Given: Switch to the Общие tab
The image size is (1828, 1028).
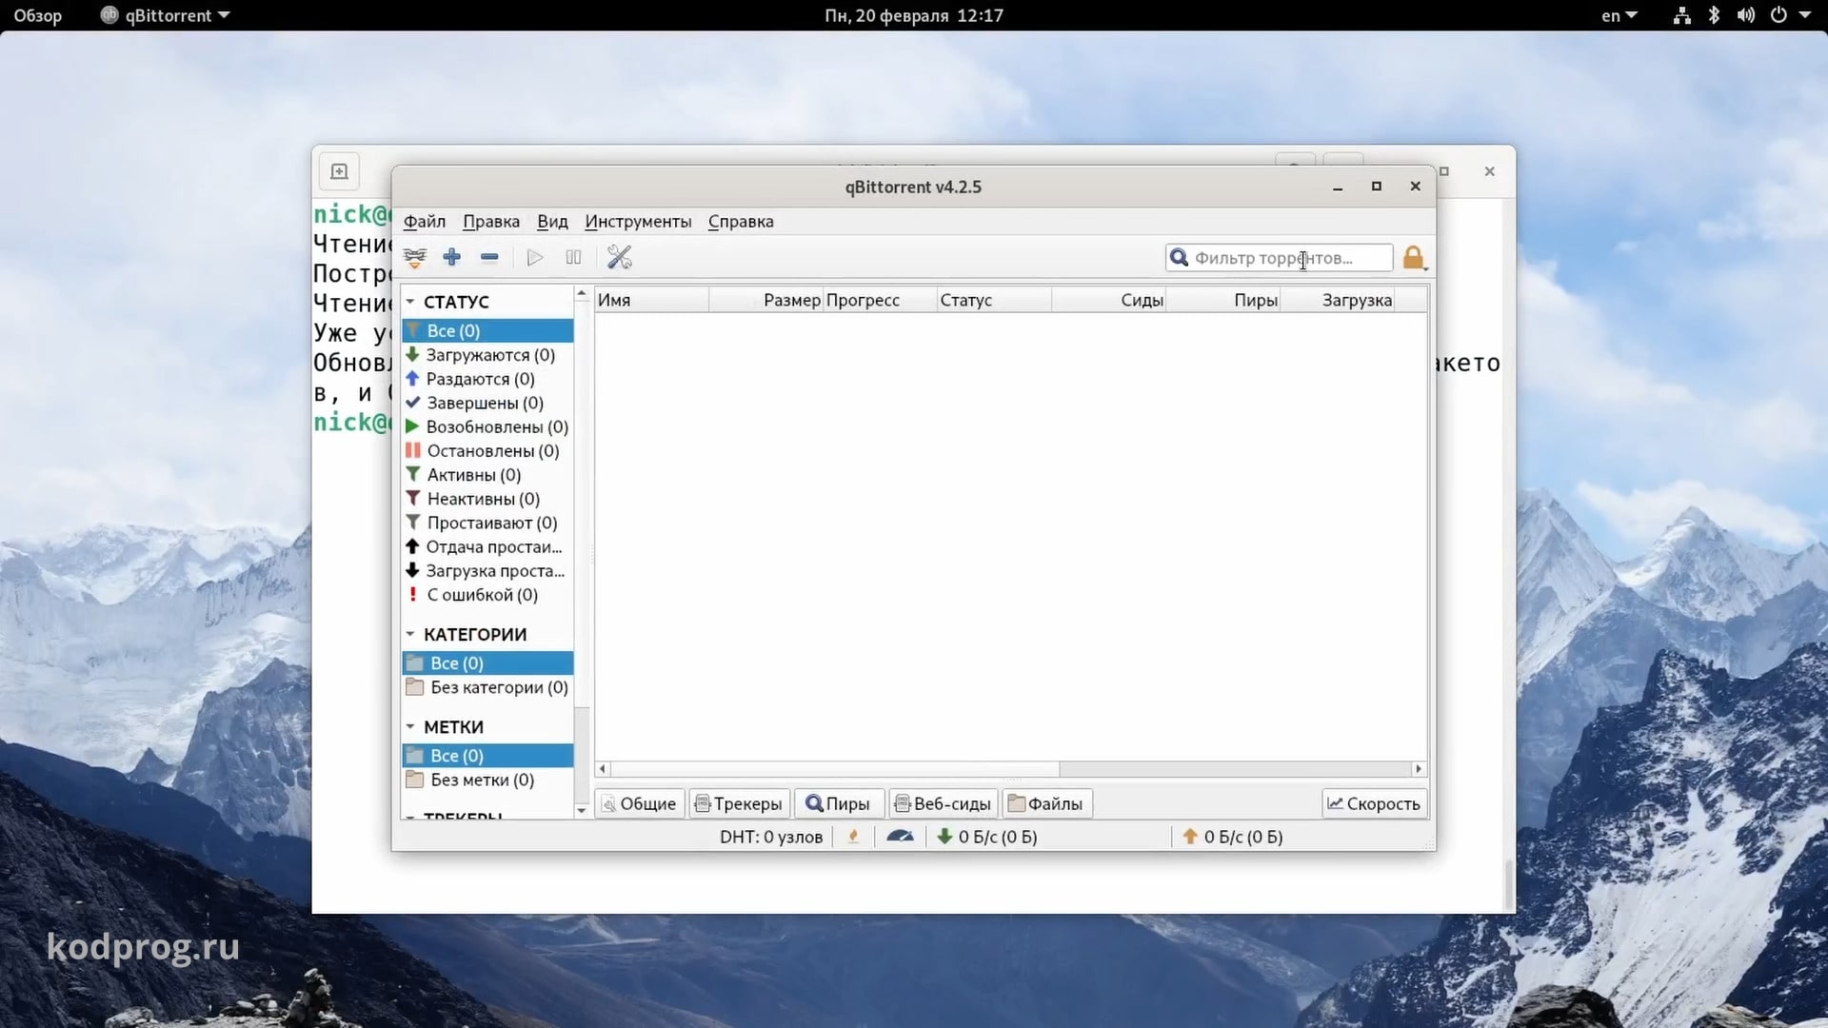Looking at the screenshot, I should pyautogui.click(x=640, y=804).
